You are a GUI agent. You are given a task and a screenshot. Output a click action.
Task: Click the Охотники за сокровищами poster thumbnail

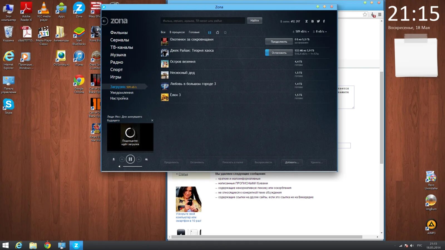point(165,42)
